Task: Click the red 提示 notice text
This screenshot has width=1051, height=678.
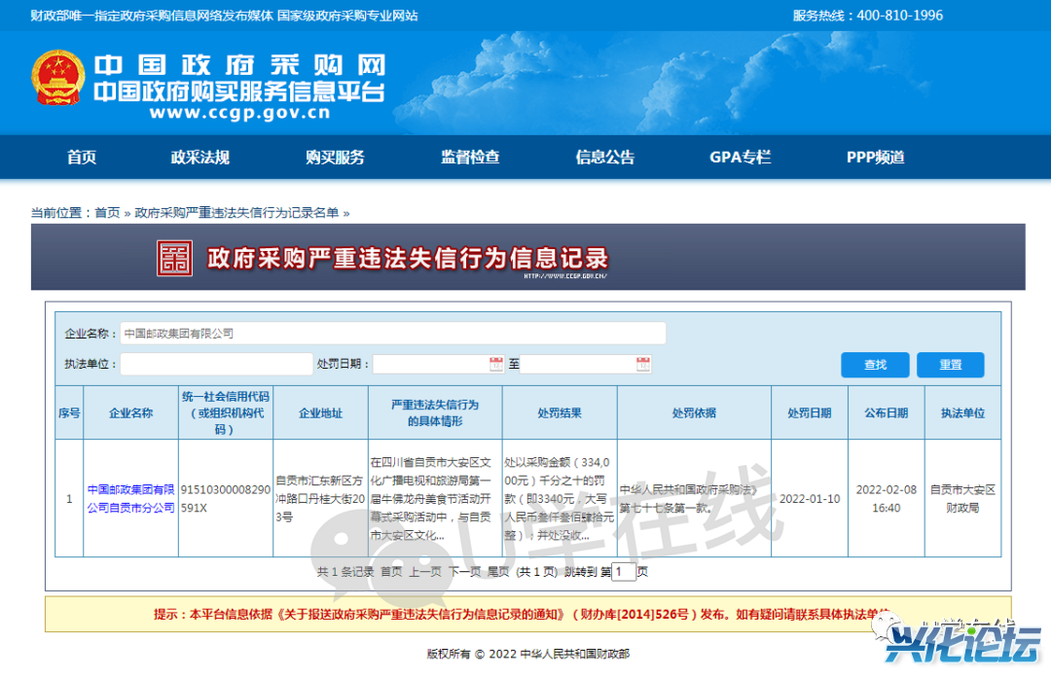Action: [x=523, y=614]
